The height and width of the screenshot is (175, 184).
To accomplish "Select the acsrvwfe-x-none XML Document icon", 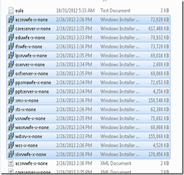I will 11,163.
